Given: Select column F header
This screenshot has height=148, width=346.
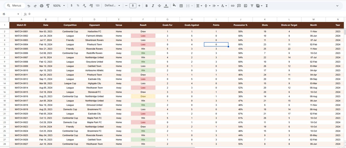Looking at the screenshot, I should 143,19.
